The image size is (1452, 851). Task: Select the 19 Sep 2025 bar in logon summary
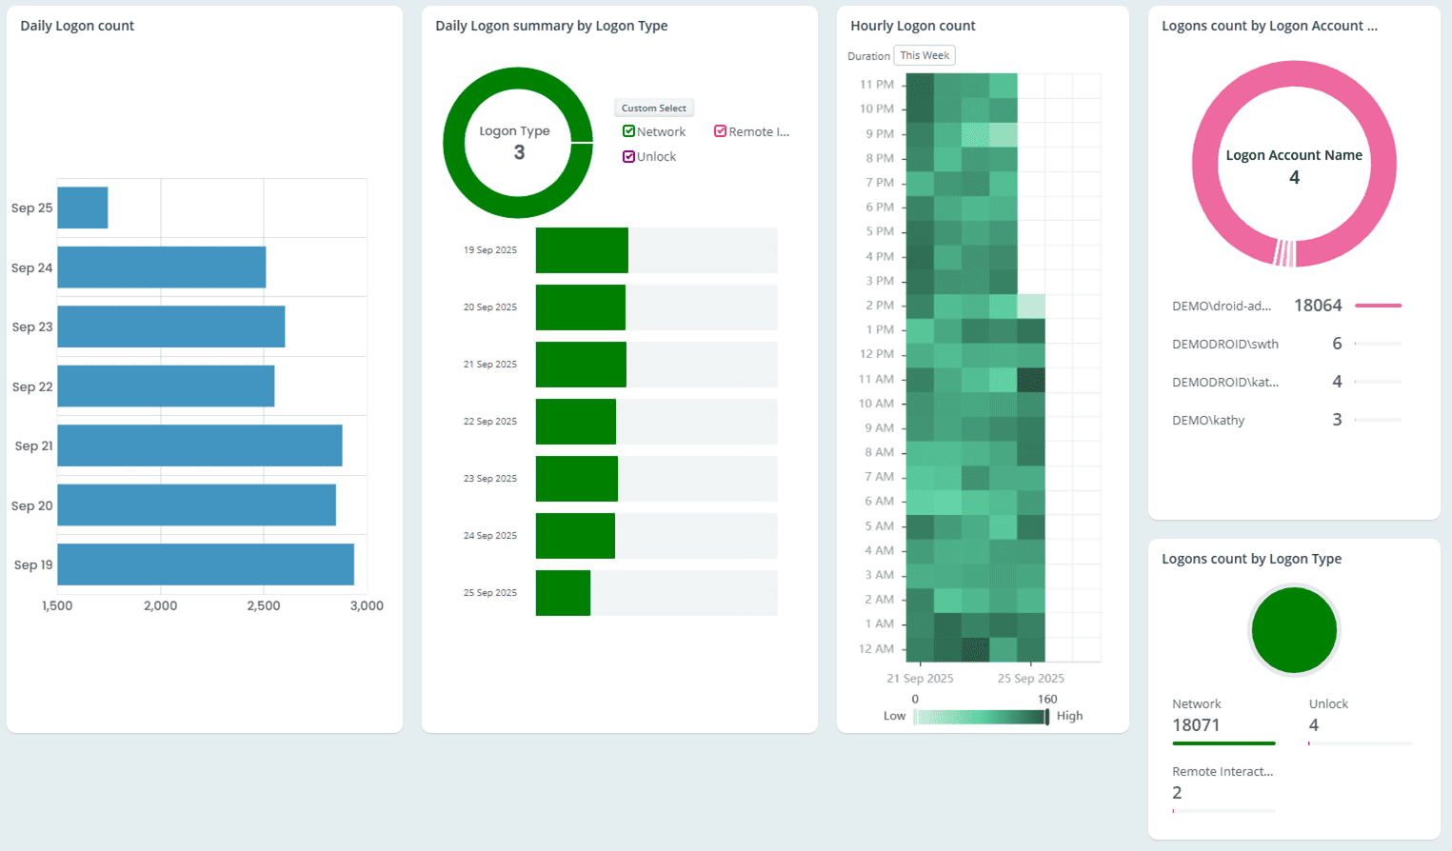click(x=581, y=249)
